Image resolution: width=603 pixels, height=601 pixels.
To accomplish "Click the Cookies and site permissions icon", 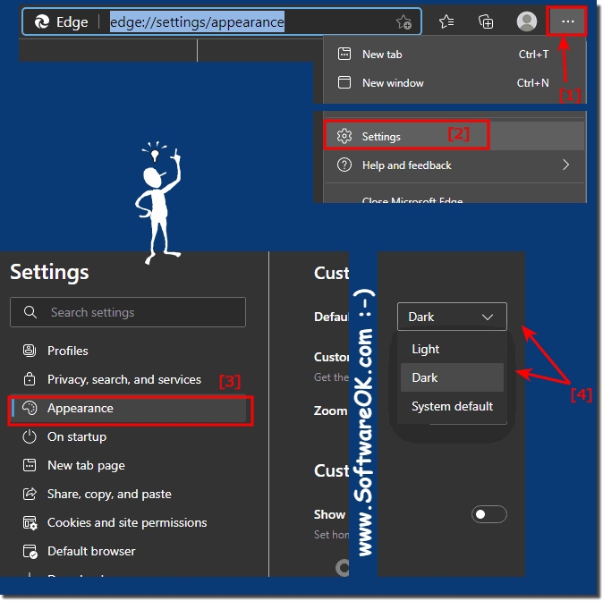I will (30, 522).
